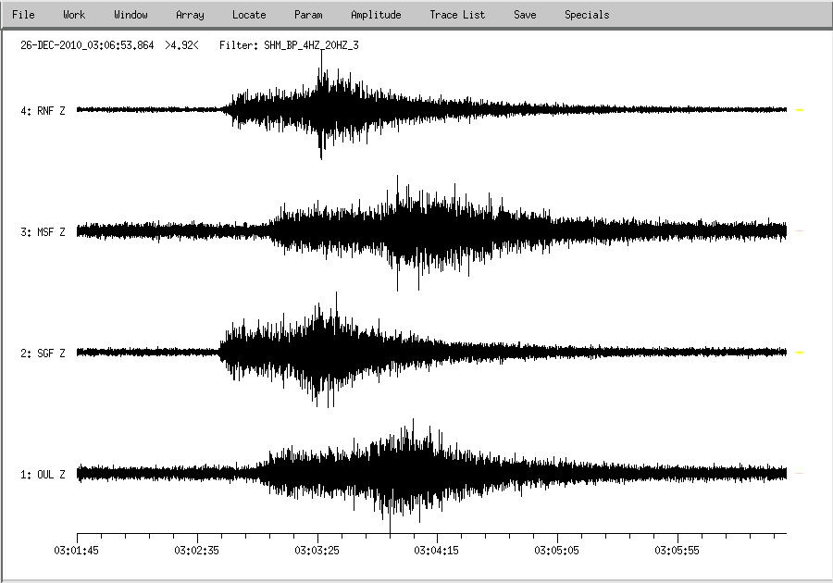
Task: Click the Save menu
Action: click(x=525, y=15)
